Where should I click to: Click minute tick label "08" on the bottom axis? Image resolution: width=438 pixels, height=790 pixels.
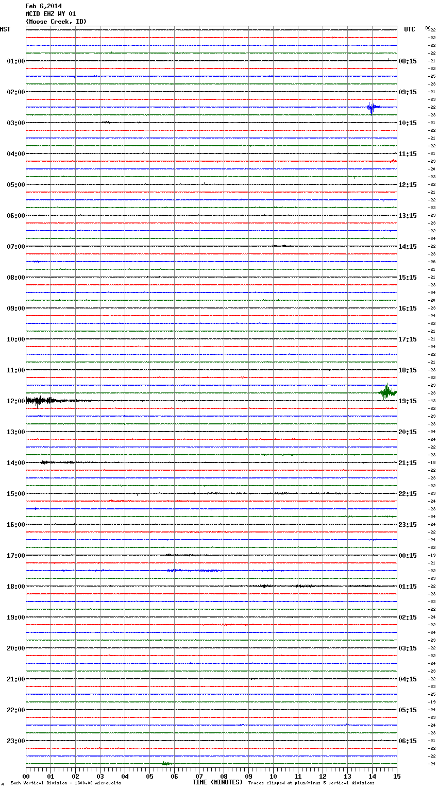tap(224, 777)
